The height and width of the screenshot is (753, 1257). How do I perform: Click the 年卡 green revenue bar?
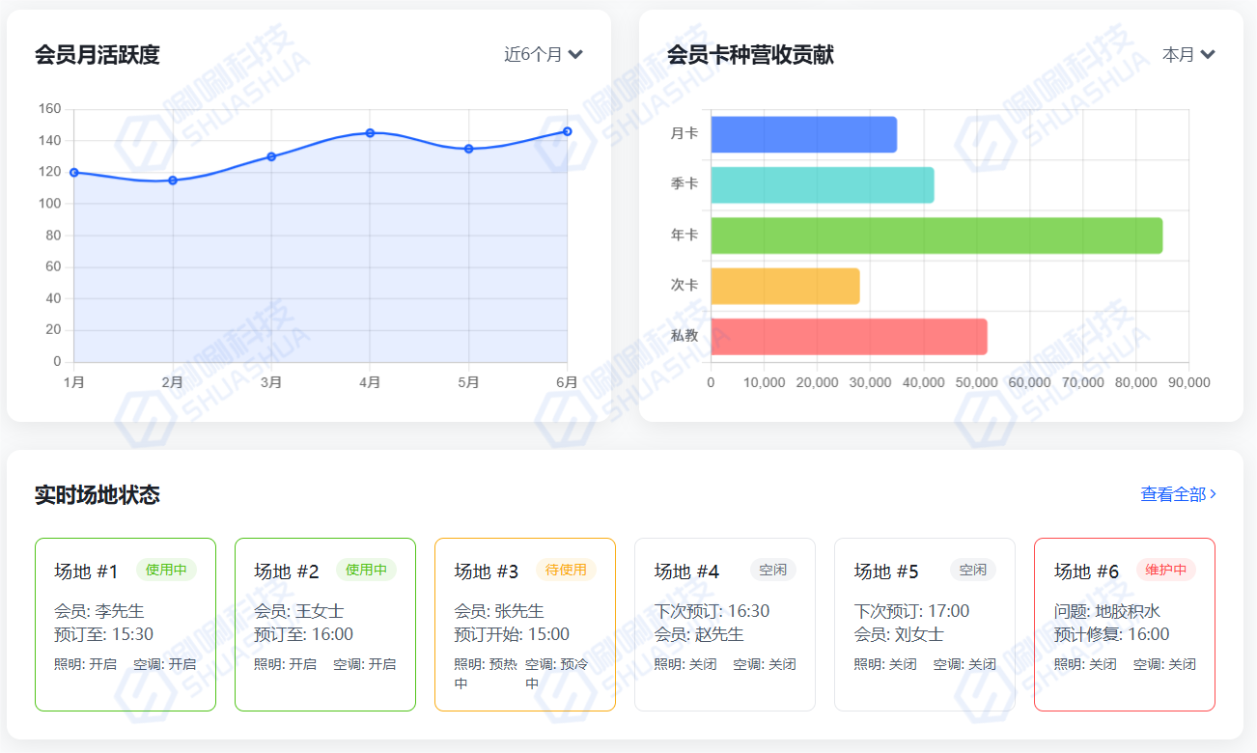936,236
